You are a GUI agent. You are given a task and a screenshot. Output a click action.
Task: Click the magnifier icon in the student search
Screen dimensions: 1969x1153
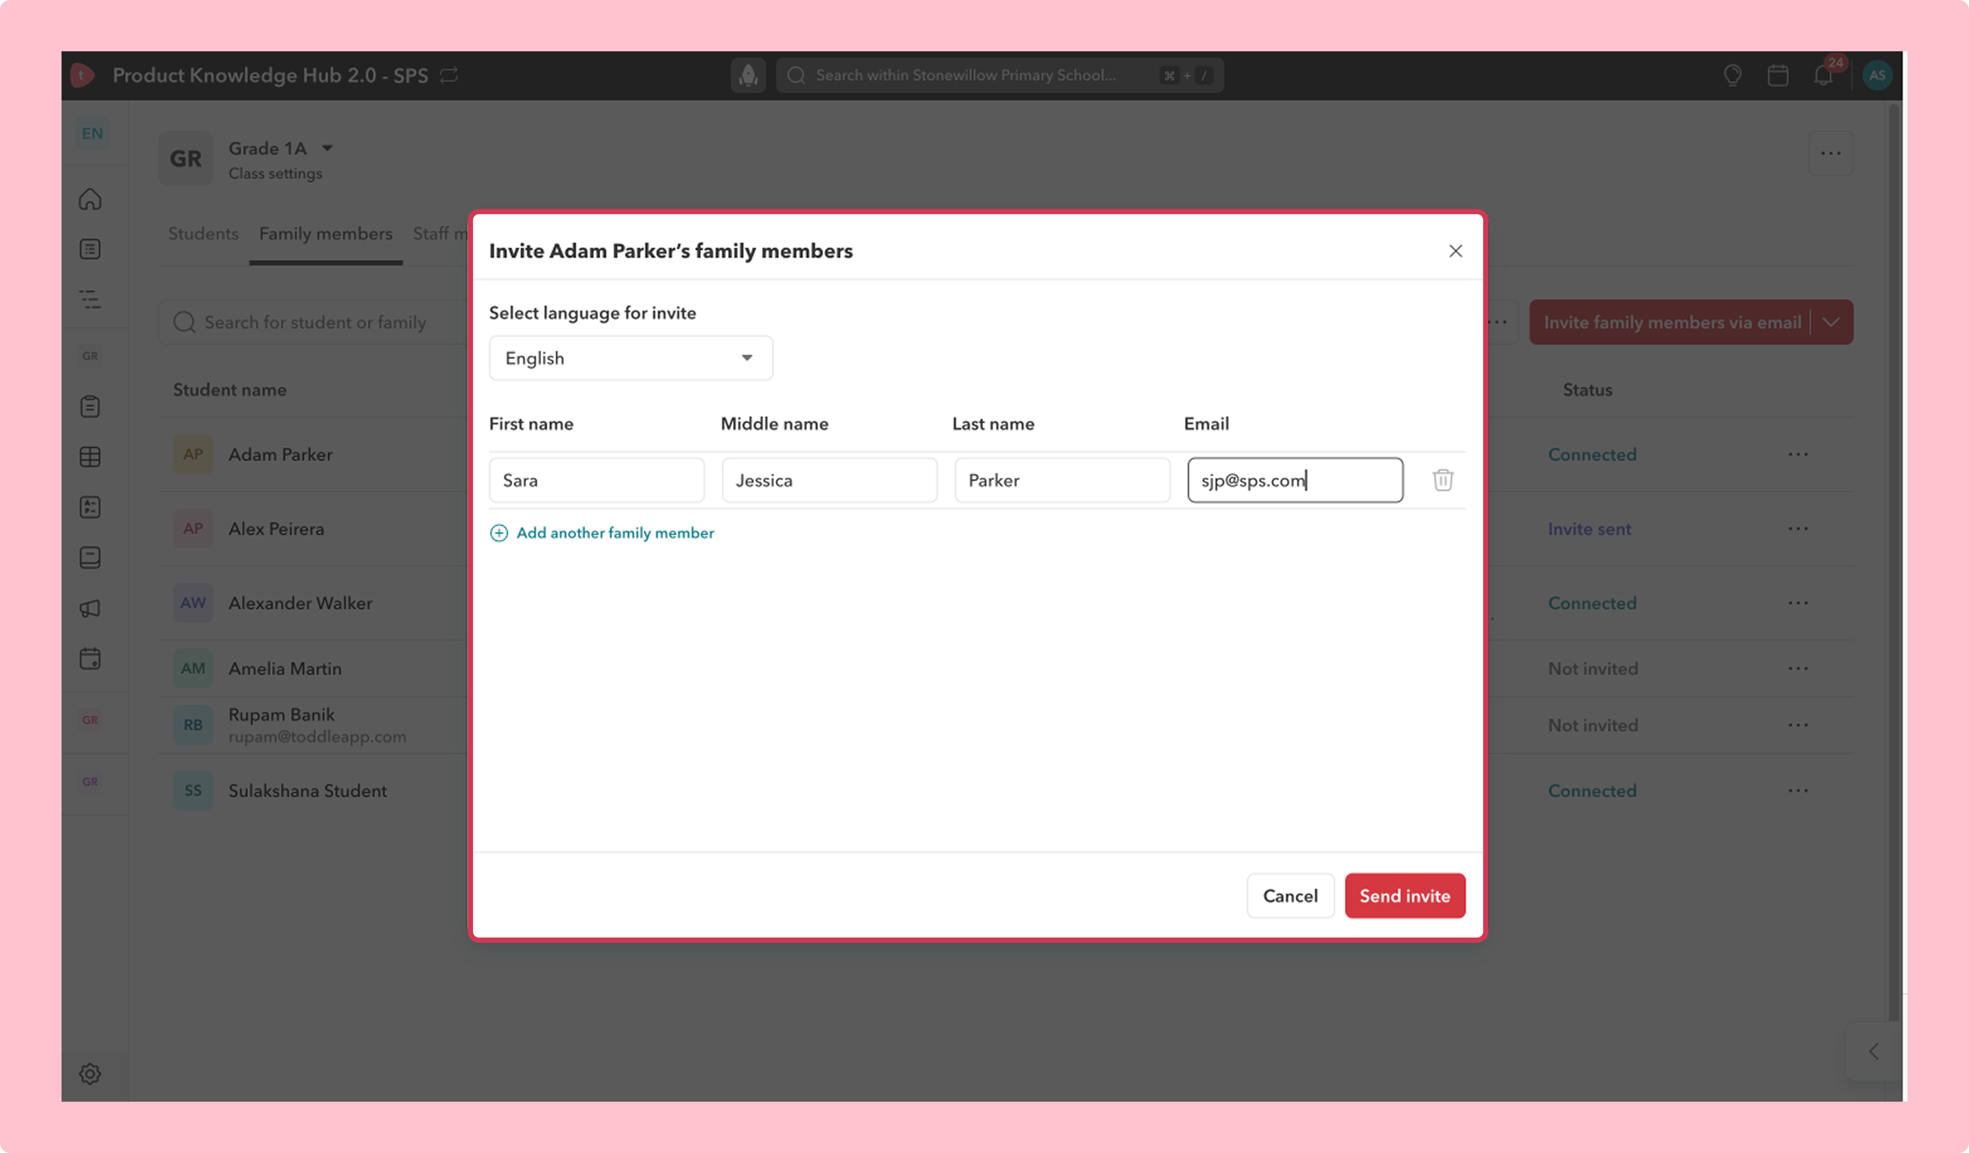coord(184,322)
